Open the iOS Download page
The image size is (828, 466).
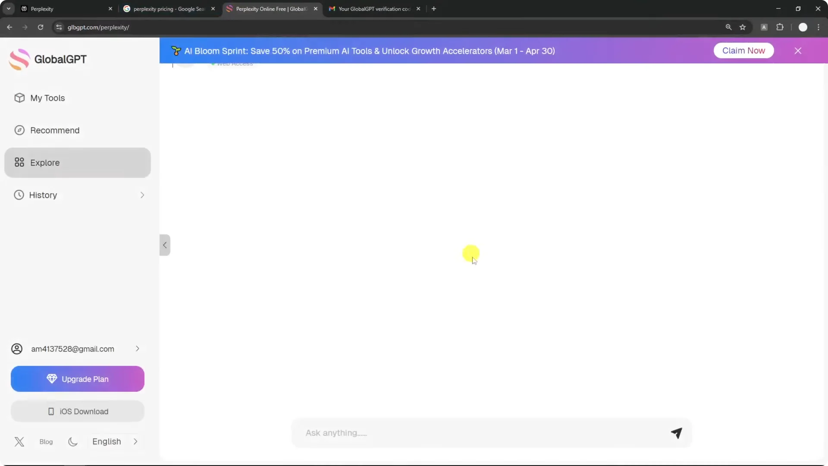pos(77,411)
